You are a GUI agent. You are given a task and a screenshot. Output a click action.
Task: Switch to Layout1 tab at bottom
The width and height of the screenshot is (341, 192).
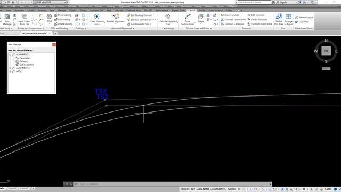pos(12,188)
